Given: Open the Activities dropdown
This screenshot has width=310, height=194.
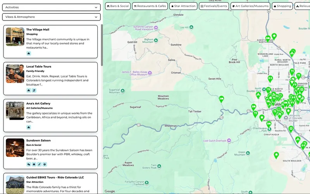Looking at the screenshot, I should pos(52,7).
